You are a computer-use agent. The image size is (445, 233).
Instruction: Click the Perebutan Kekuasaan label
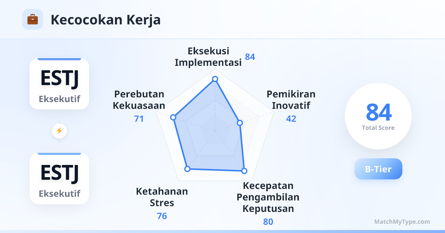pyautogui.click(x=139, y=100)
